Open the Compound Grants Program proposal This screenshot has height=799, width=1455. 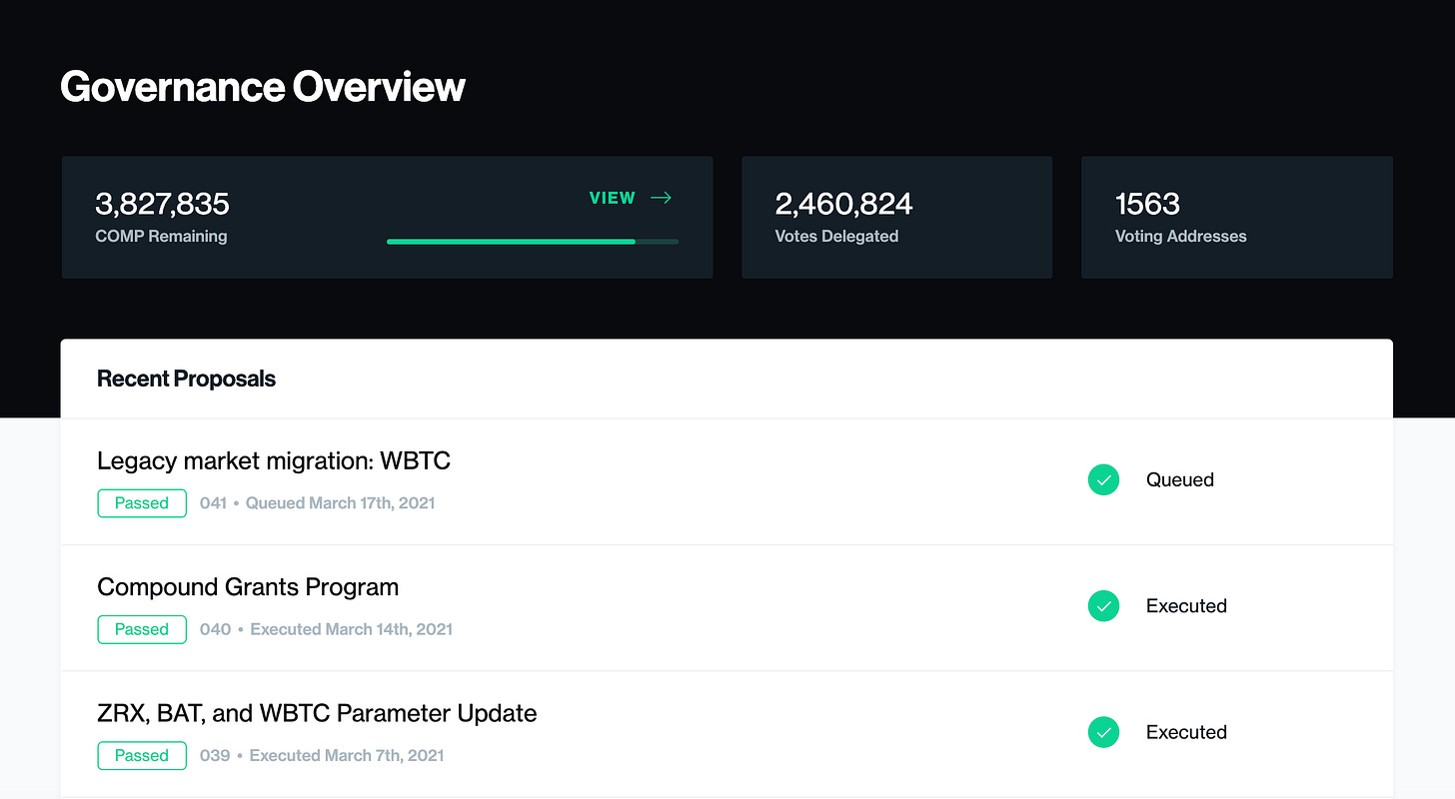click(248, 587)
